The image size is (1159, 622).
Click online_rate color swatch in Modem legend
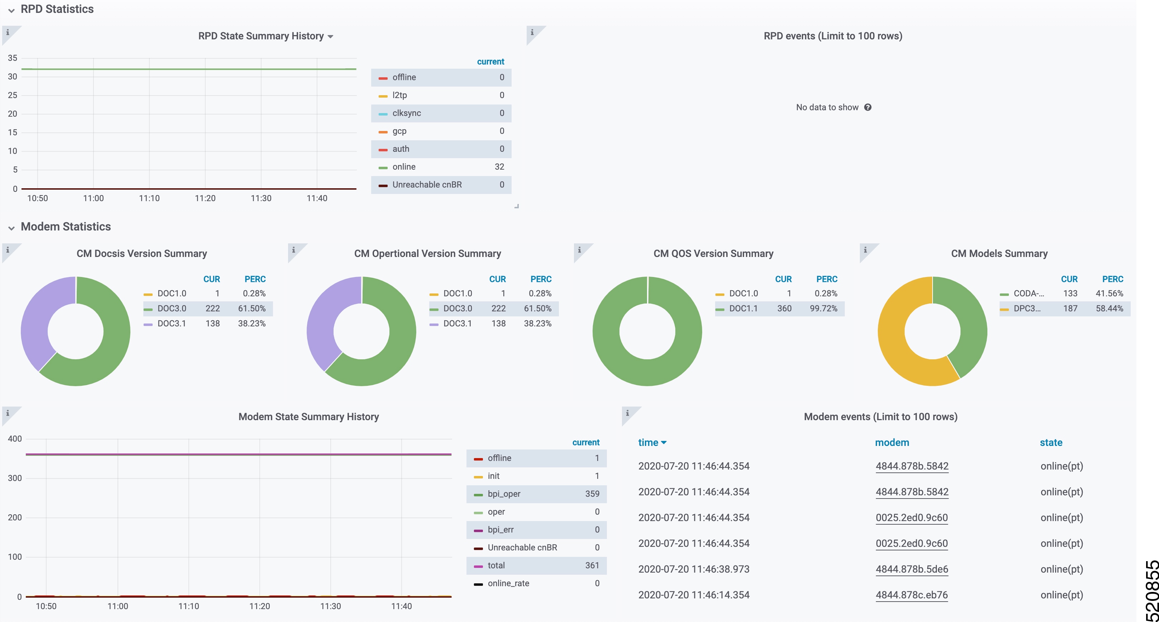coord(478,584)
